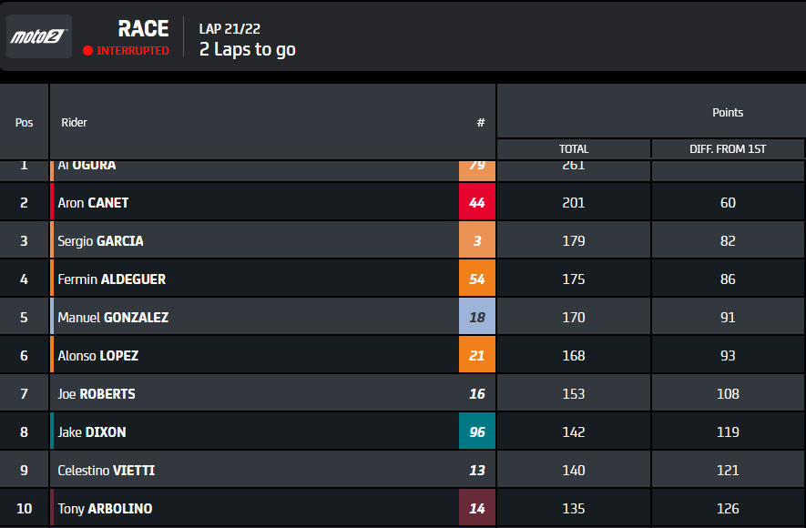806x528 pixels.
Task: Select Aron Canet's red number 44 badge
Action: [x=477, y=202]
